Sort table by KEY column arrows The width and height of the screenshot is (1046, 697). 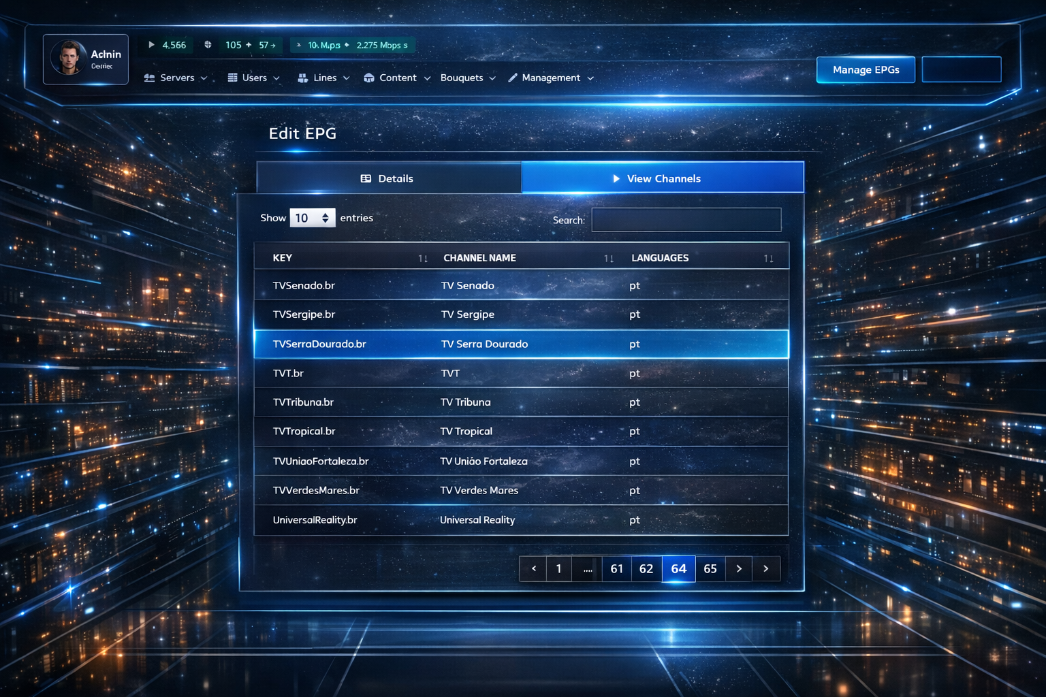[423, 259]
